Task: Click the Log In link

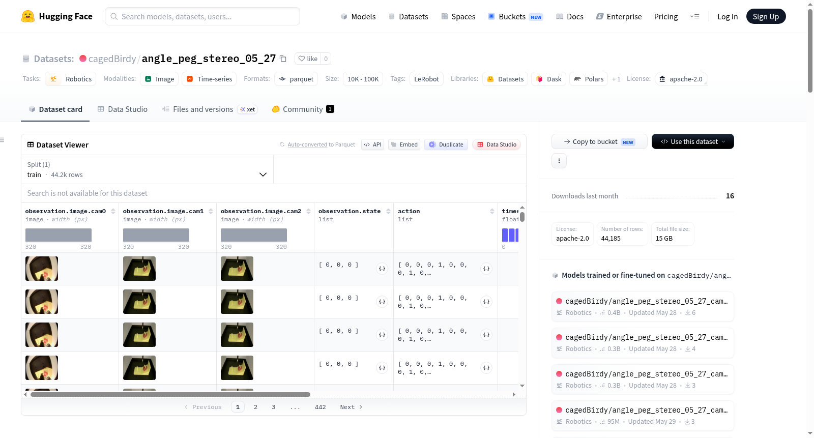Action: (728, 16)
